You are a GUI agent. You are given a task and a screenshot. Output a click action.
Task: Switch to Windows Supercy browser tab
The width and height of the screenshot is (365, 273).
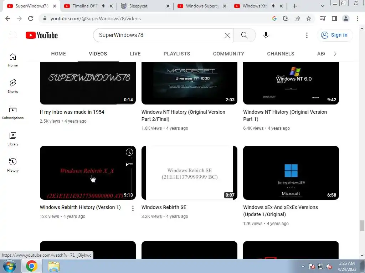pyautogui.click(x=202, y=6)
